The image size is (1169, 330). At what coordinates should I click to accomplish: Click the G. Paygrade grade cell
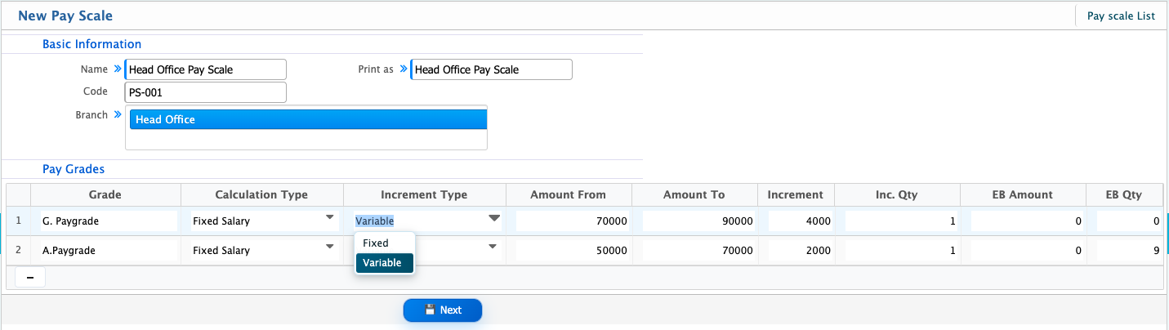[108, 221]
